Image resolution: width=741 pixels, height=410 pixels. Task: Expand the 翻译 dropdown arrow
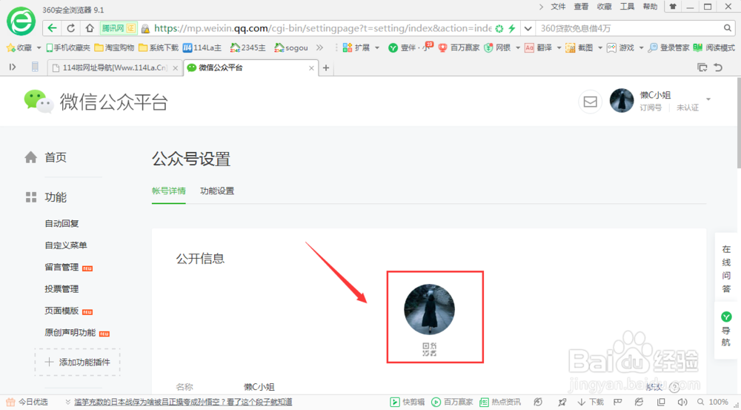[x=559, y=47]
